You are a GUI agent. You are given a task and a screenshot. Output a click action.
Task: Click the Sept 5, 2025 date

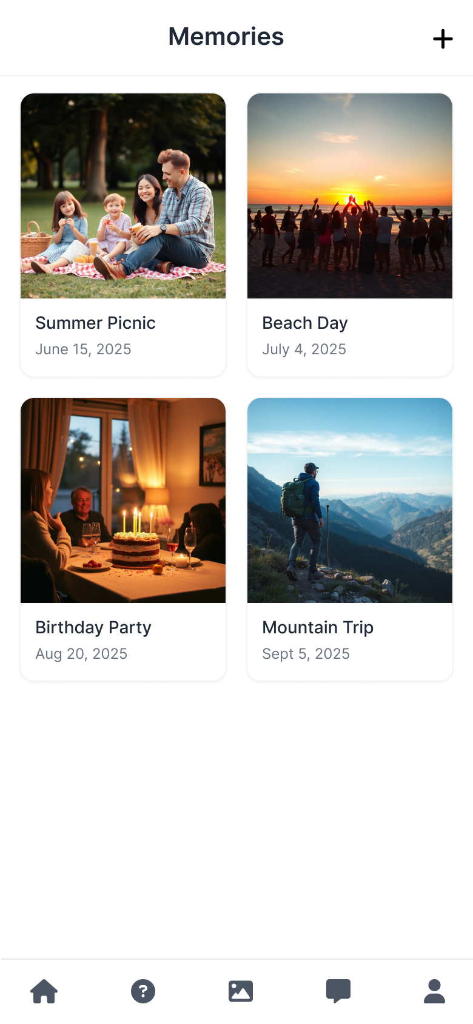click(x=306, y=654)
